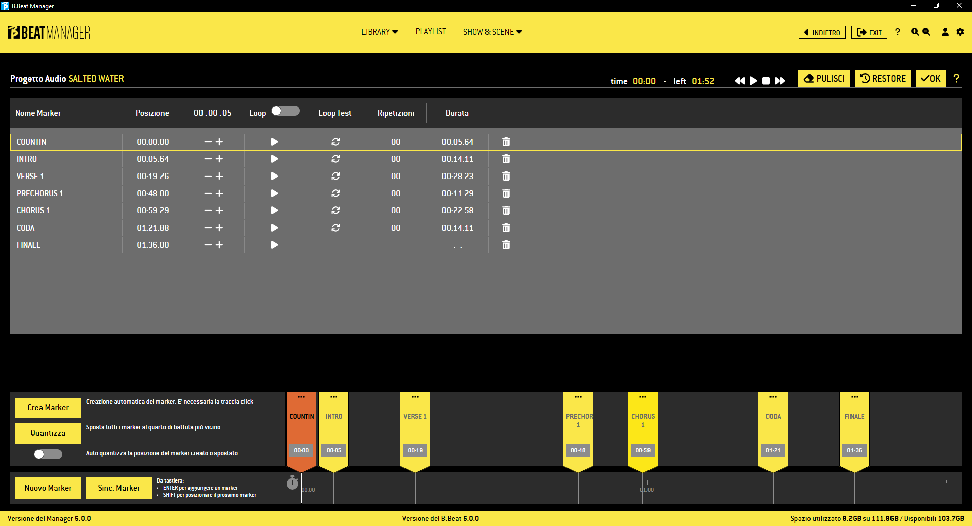Viewport: 972px width, 526px height.
Task: Expand the SHOW & SCENE menu
Action: click(x=492, y=32)
